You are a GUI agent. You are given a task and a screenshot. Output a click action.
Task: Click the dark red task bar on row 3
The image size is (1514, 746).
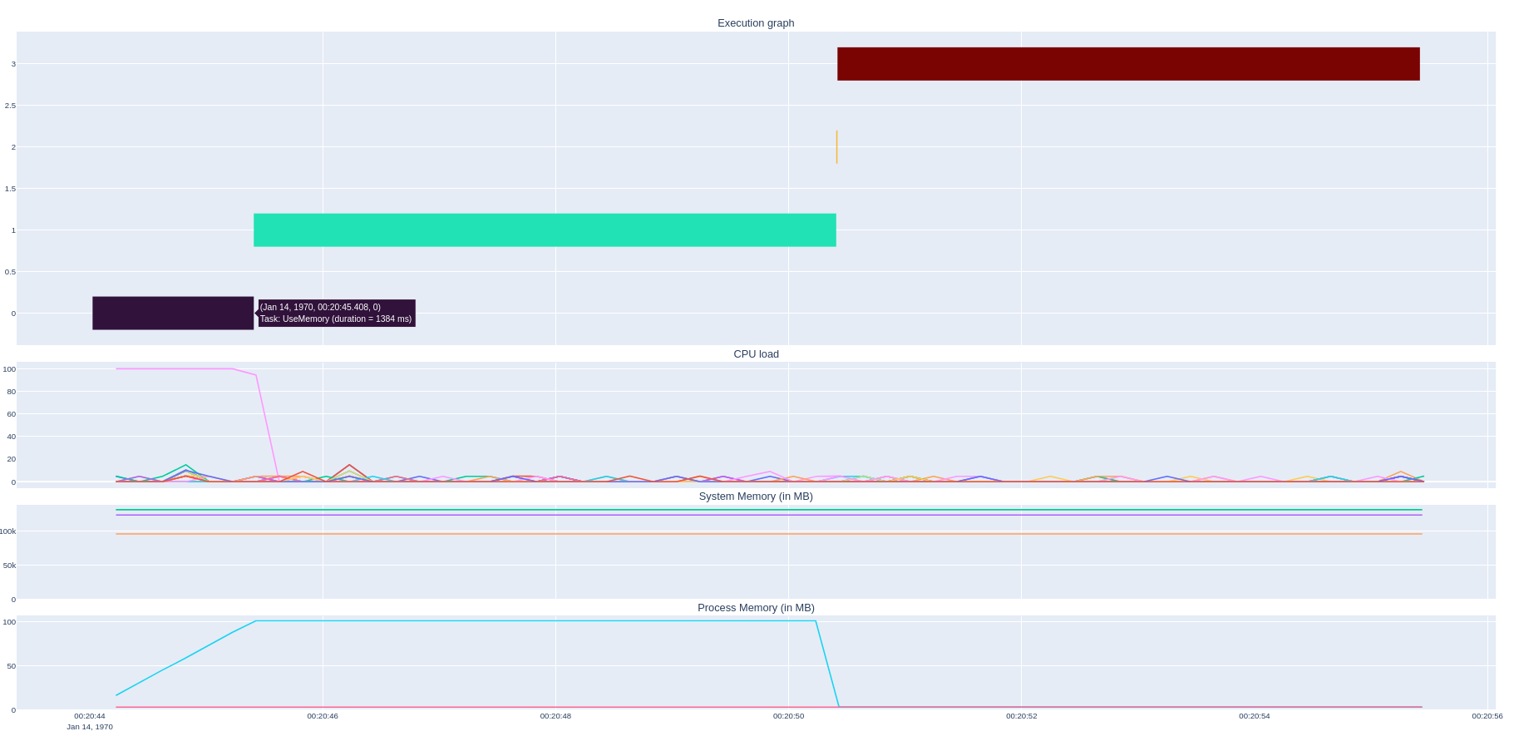click(1128, 64)
